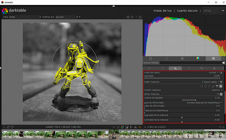226x140 pixels.
Task: Open the help question mark icon
Action: [136, 17]
